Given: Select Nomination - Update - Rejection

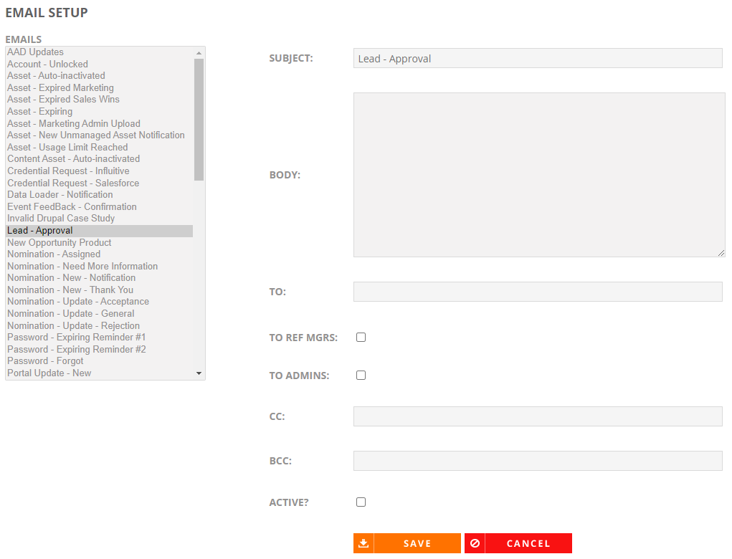Looking at the screenshot, I should click(x=100, y=325).
